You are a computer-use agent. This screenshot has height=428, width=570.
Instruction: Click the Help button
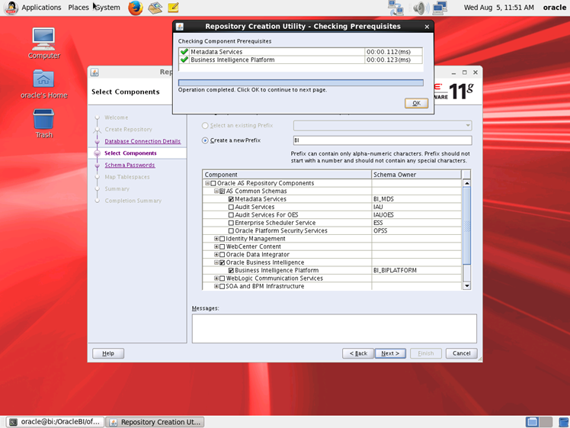click(x=108, y=353)
